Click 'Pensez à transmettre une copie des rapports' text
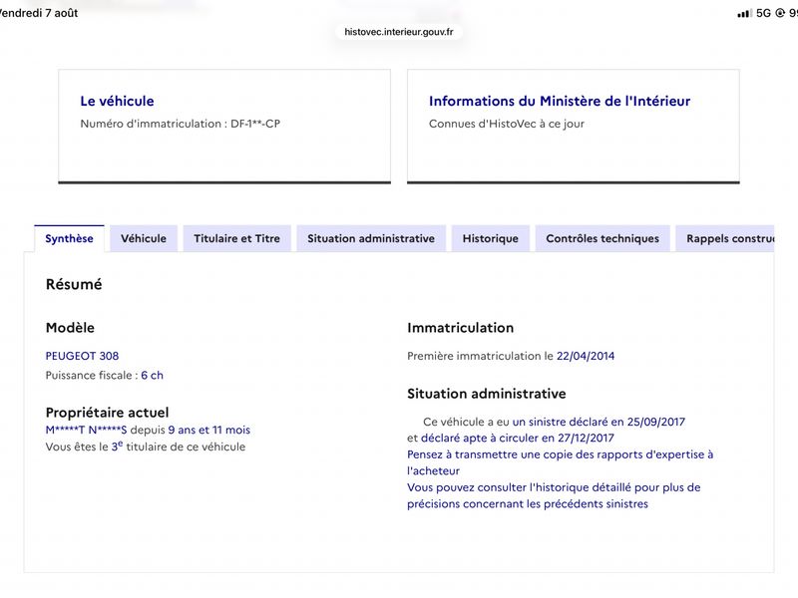Viewport: 798px width, 598px height. 560,462
